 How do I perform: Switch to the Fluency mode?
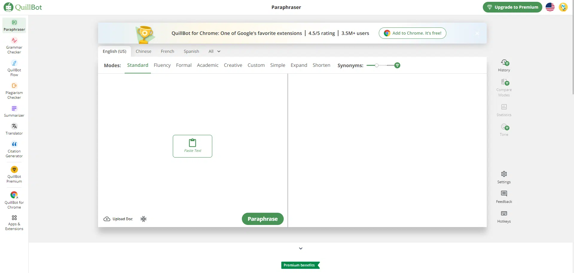pos(162,65)
